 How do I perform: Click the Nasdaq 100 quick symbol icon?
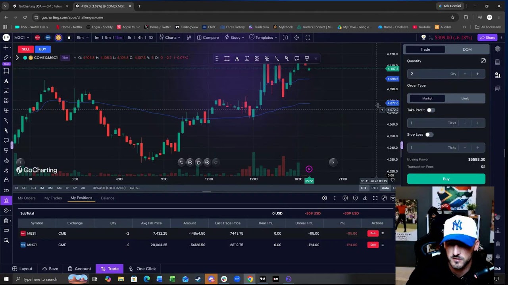click(48, 38)
